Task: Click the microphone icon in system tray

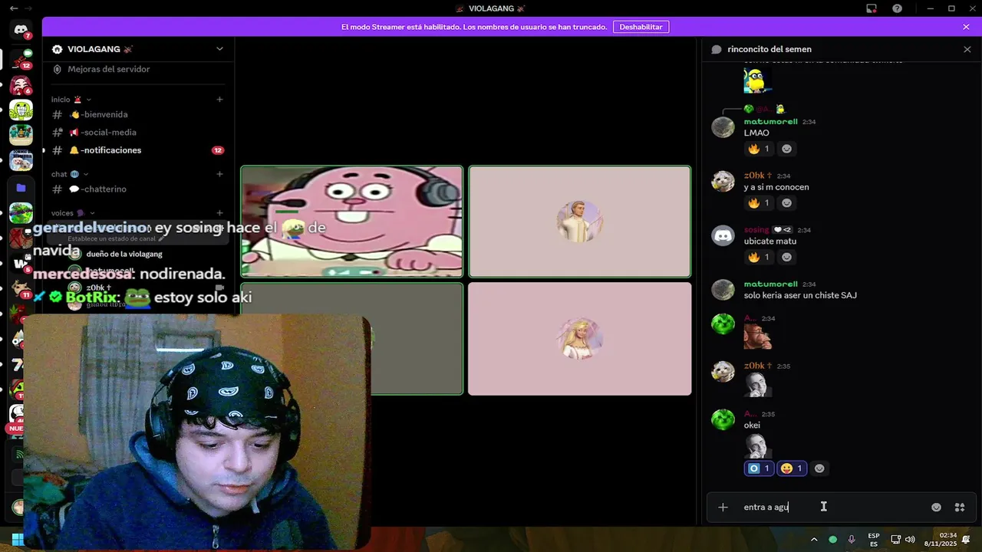Action: [852, 540]
